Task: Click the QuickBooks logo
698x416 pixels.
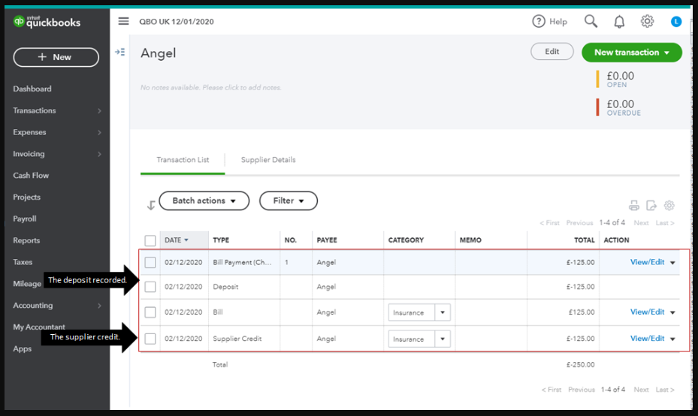Action: coord(47,21)
